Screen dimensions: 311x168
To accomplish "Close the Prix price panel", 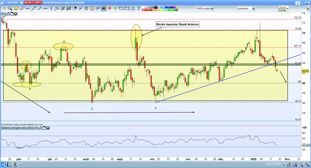I will [15, 14].
